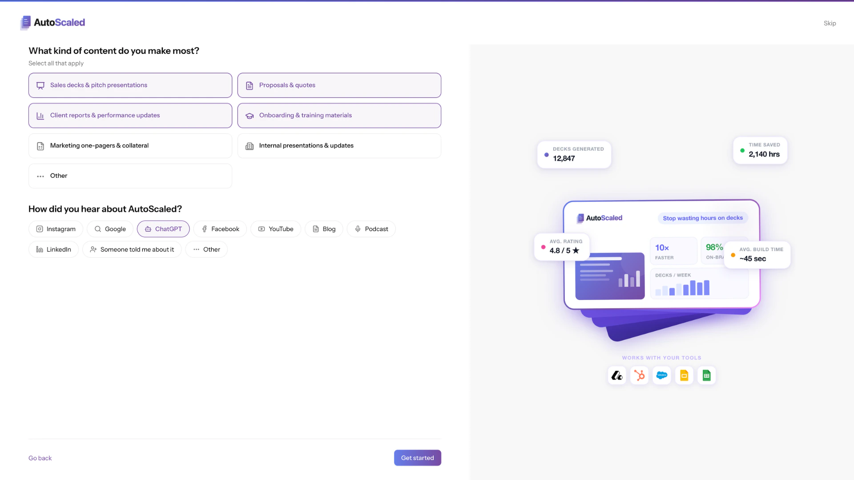The image size is (854, 480).
Task: Click the AutoScaled logo
Action: [x=52, y=23]
